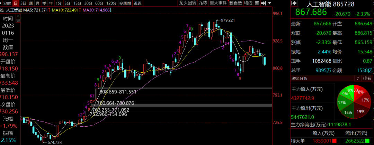Toggle the 九转 sequence indicator
The height and width of the screenshot is (145, 374).
pyautogui.click(x=203, y=3)
